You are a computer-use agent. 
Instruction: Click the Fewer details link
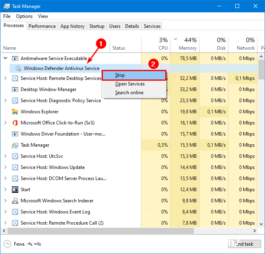click(27, 244)
